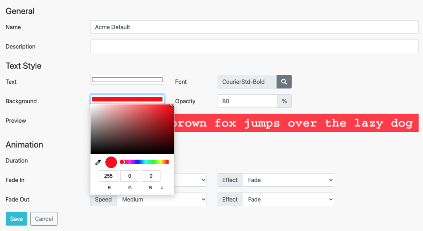Click the Background label
The image size is (423, 231).
21,101
